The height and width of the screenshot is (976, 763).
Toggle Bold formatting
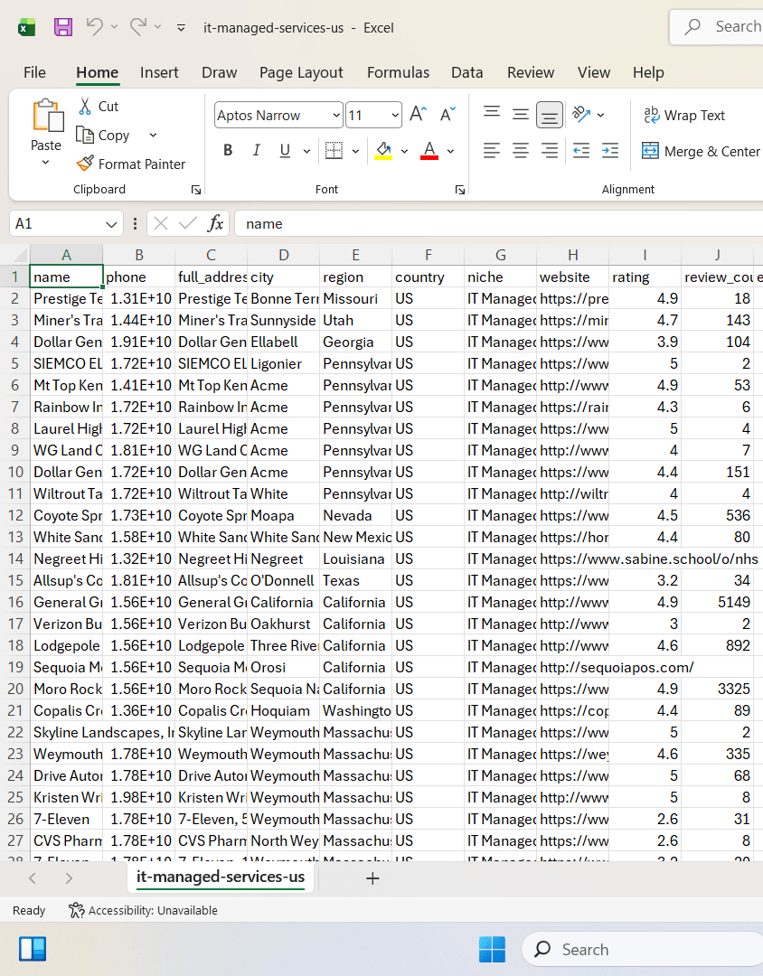tap(228, 150)
